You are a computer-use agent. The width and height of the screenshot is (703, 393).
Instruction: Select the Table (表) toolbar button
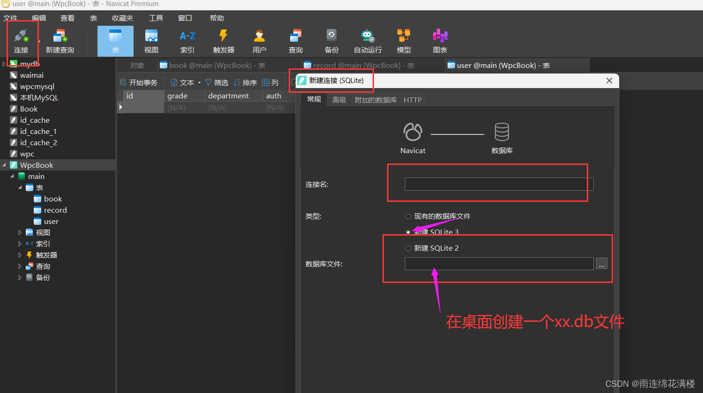(x=115, y=41)
